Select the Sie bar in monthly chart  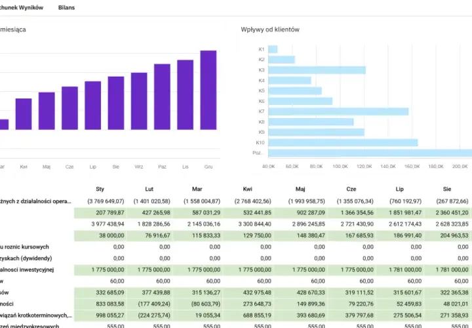(116, 103)
